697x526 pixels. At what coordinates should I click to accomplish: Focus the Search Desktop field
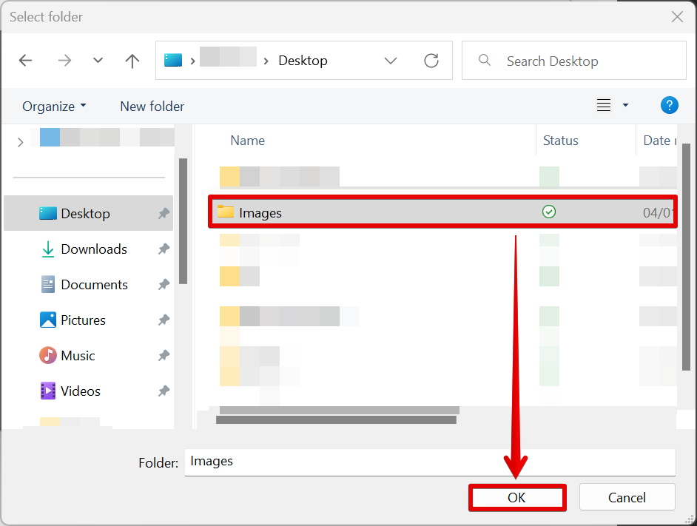click(x=574, y=61)
